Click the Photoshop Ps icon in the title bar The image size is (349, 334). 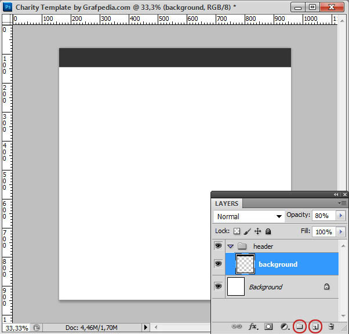[x=8, y=7]
